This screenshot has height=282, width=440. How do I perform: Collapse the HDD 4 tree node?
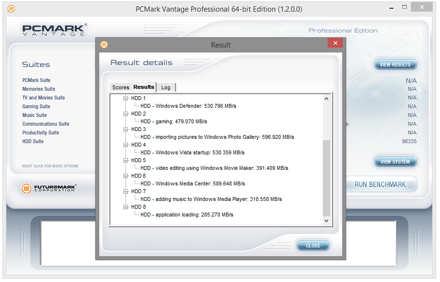126,145
